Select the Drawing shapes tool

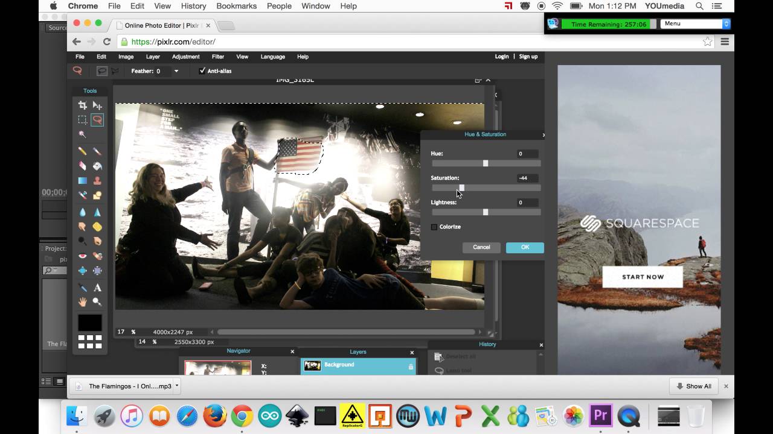97,195
